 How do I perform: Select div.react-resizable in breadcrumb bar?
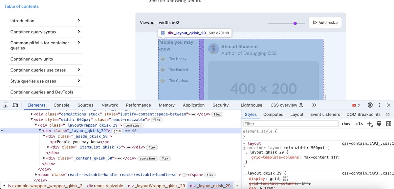coord(105,186)
